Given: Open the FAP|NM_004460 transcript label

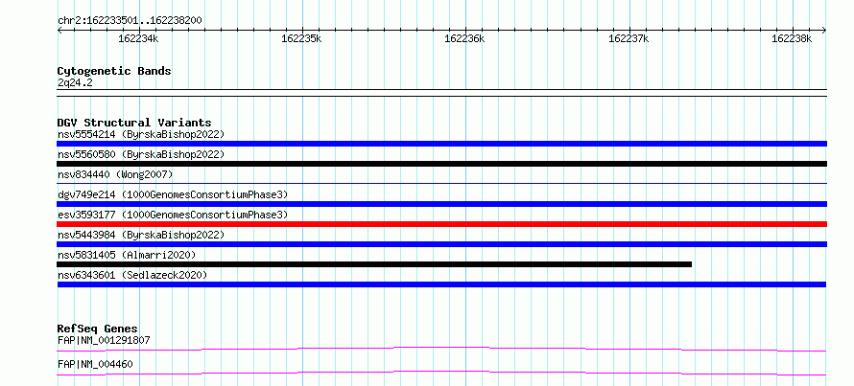Looking at the screenshot, I should [x=95, y=364].
